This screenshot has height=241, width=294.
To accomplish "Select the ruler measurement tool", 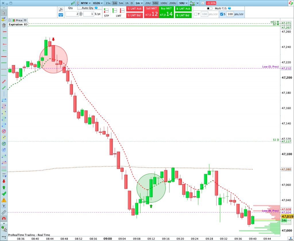I will click(4, 213).
